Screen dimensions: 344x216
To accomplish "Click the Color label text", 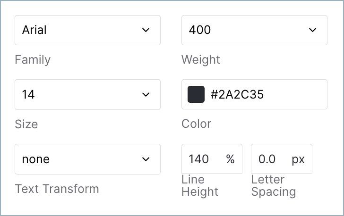I will pos(196,124).
